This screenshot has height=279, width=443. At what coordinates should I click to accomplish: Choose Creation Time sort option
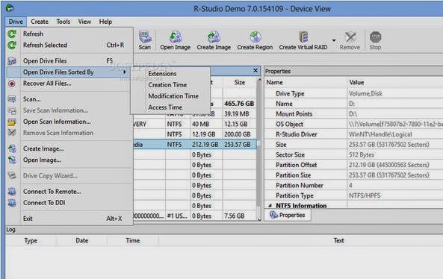[170, 84]
